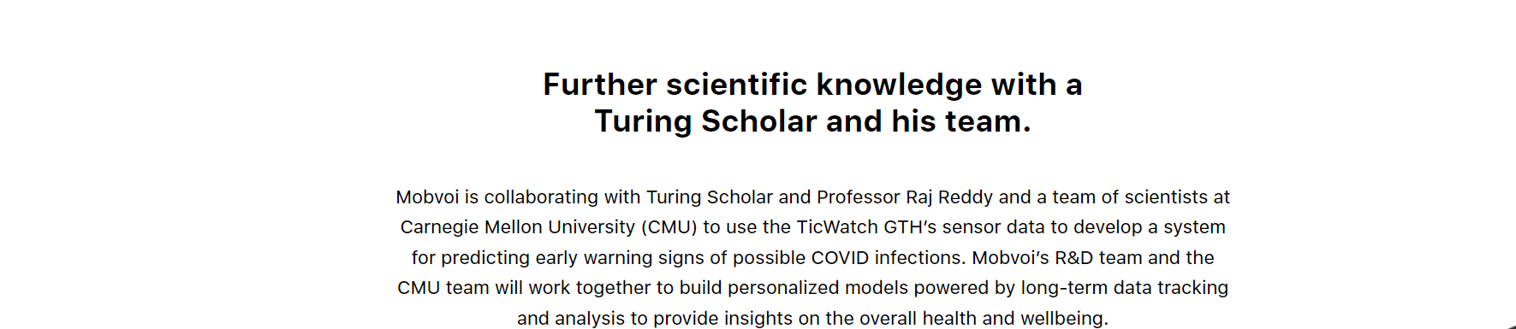Viewport: 1516px width, 329px height.
Task: Click 'Turing Scholar' in the first paragraph line
Action: [710, 197]
